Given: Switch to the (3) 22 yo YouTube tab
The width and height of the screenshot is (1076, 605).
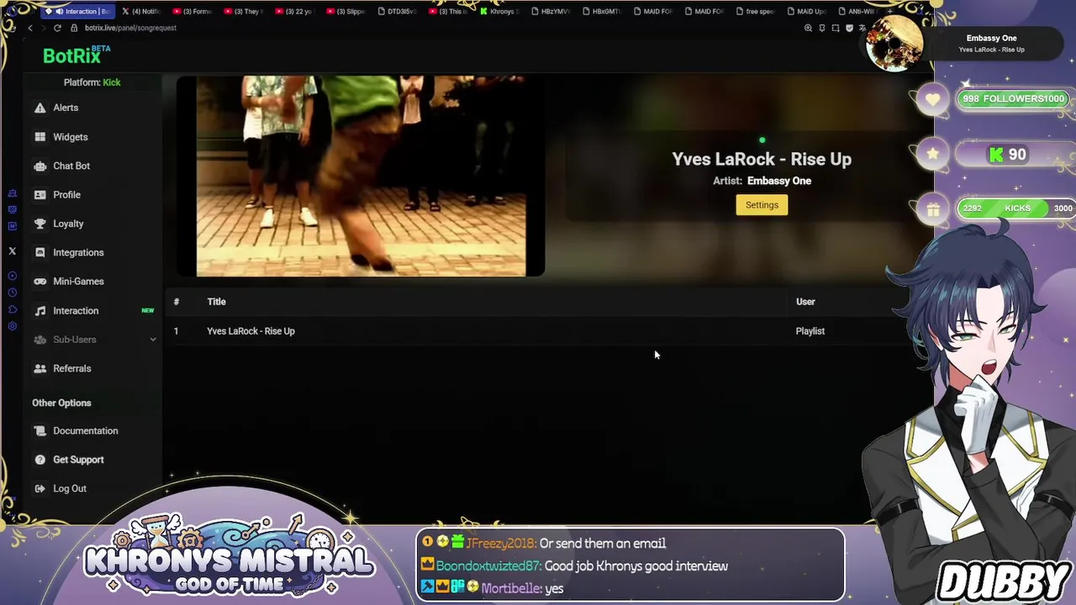Looking at the screenshot, I should (295, 11).
